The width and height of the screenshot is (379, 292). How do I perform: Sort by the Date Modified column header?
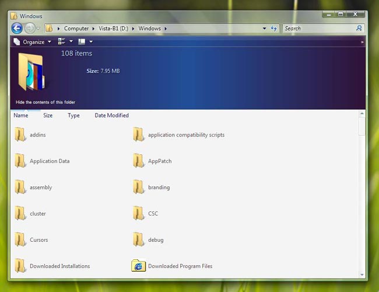point(111,116)
